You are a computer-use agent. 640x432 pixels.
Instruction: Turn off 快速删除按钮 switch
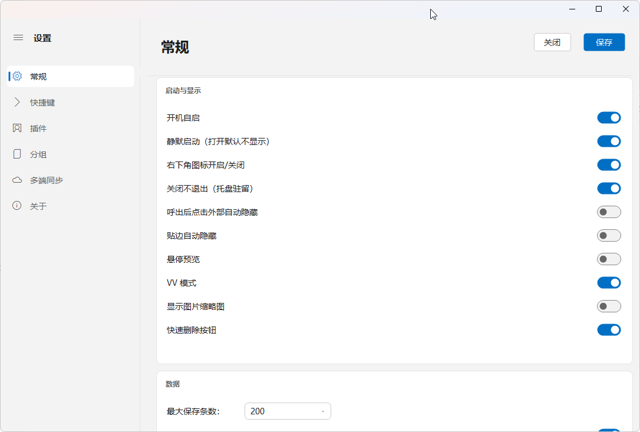click(x=609, y=330)
